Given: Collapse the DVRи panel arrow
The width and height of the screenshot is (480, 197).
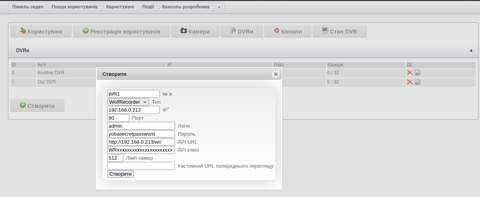Looking at the screenshot, I should 471,50.
